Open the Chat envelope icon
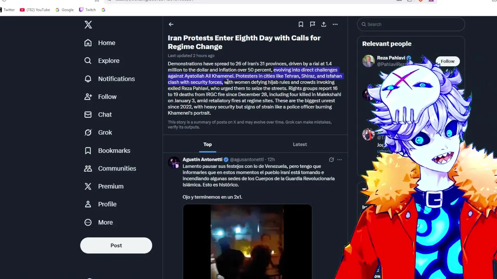The height and width of the screenshot is (279, 497). pos(88,115)
